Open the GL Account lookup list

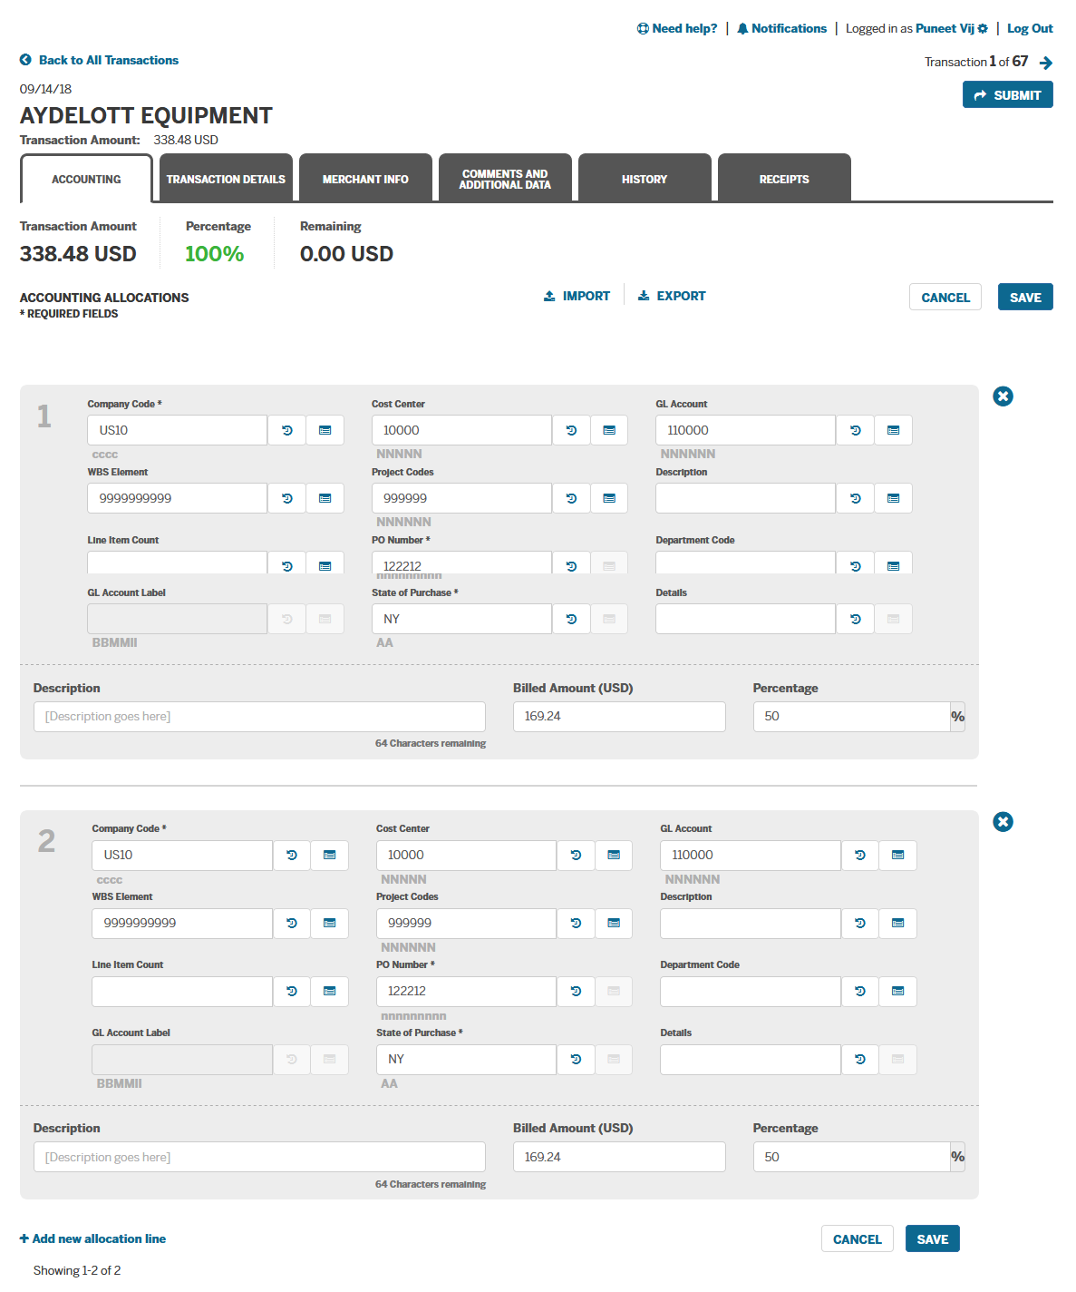[893, 429]
